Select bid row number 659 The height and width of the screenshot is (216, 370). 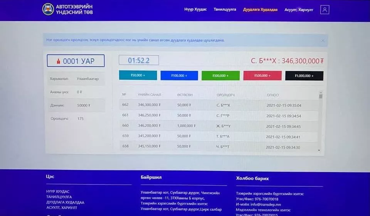219,136
